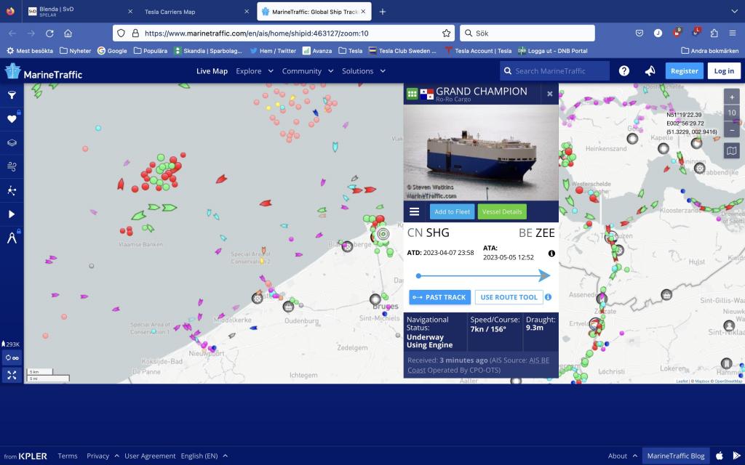
Task: Click the Register button
Action: [684, 70]
